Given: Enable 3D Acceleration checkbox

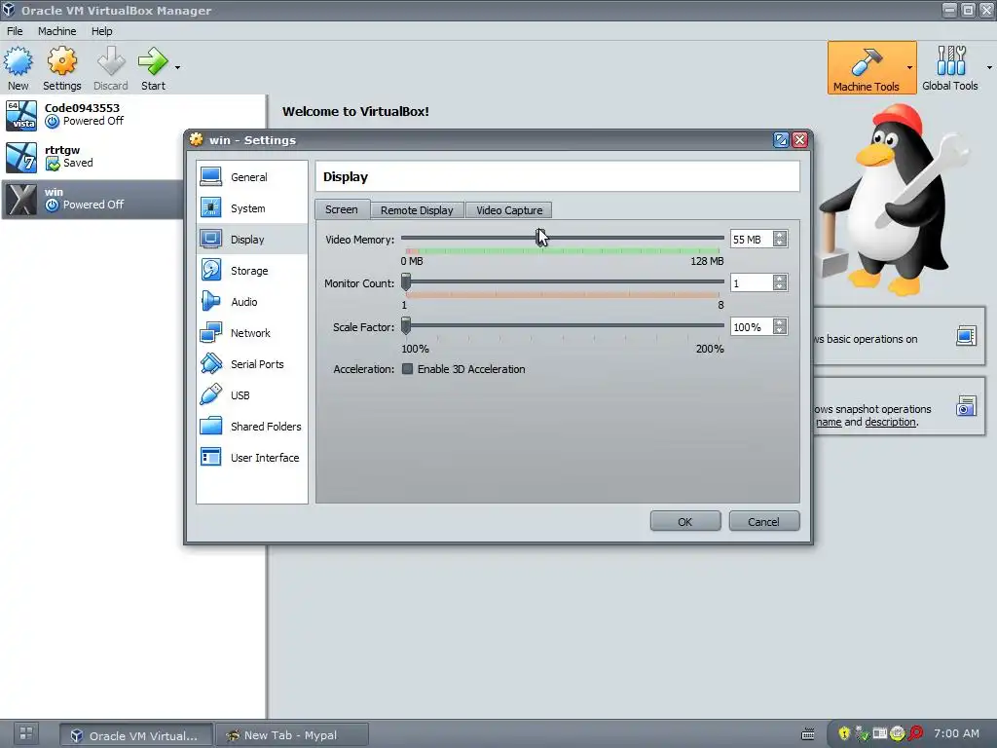Looking at the screenshot, I should click(x=408, y=369).
